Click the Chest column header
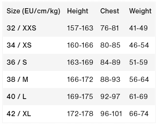This screenshot has width=157, height=124. pos(110,11)
